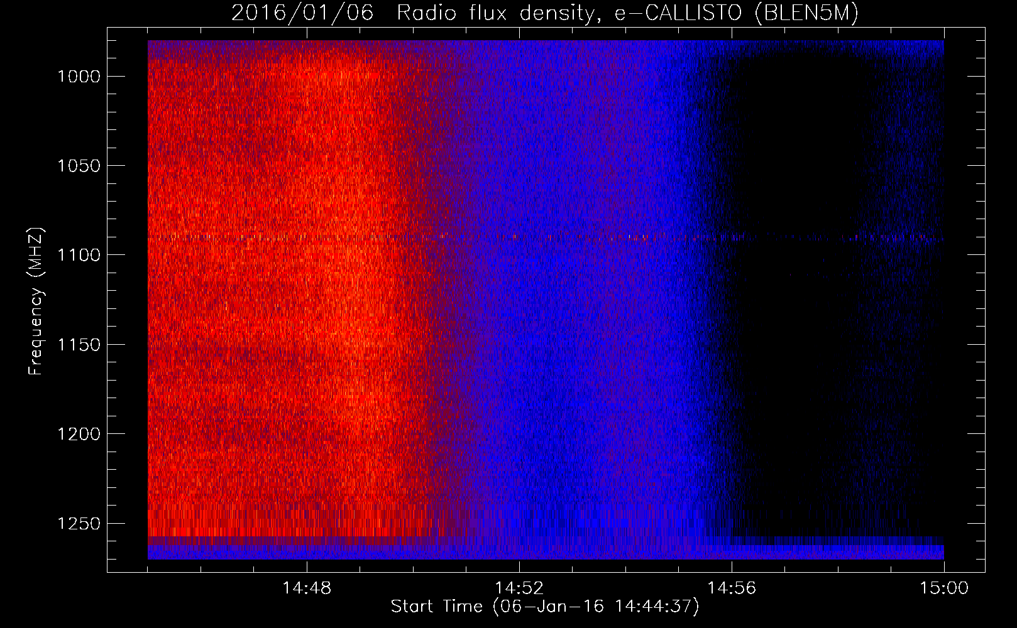The width and height of the screenshot is (1017, 628).
Task: Click the 14:56 time tick label
Action: 732,588
